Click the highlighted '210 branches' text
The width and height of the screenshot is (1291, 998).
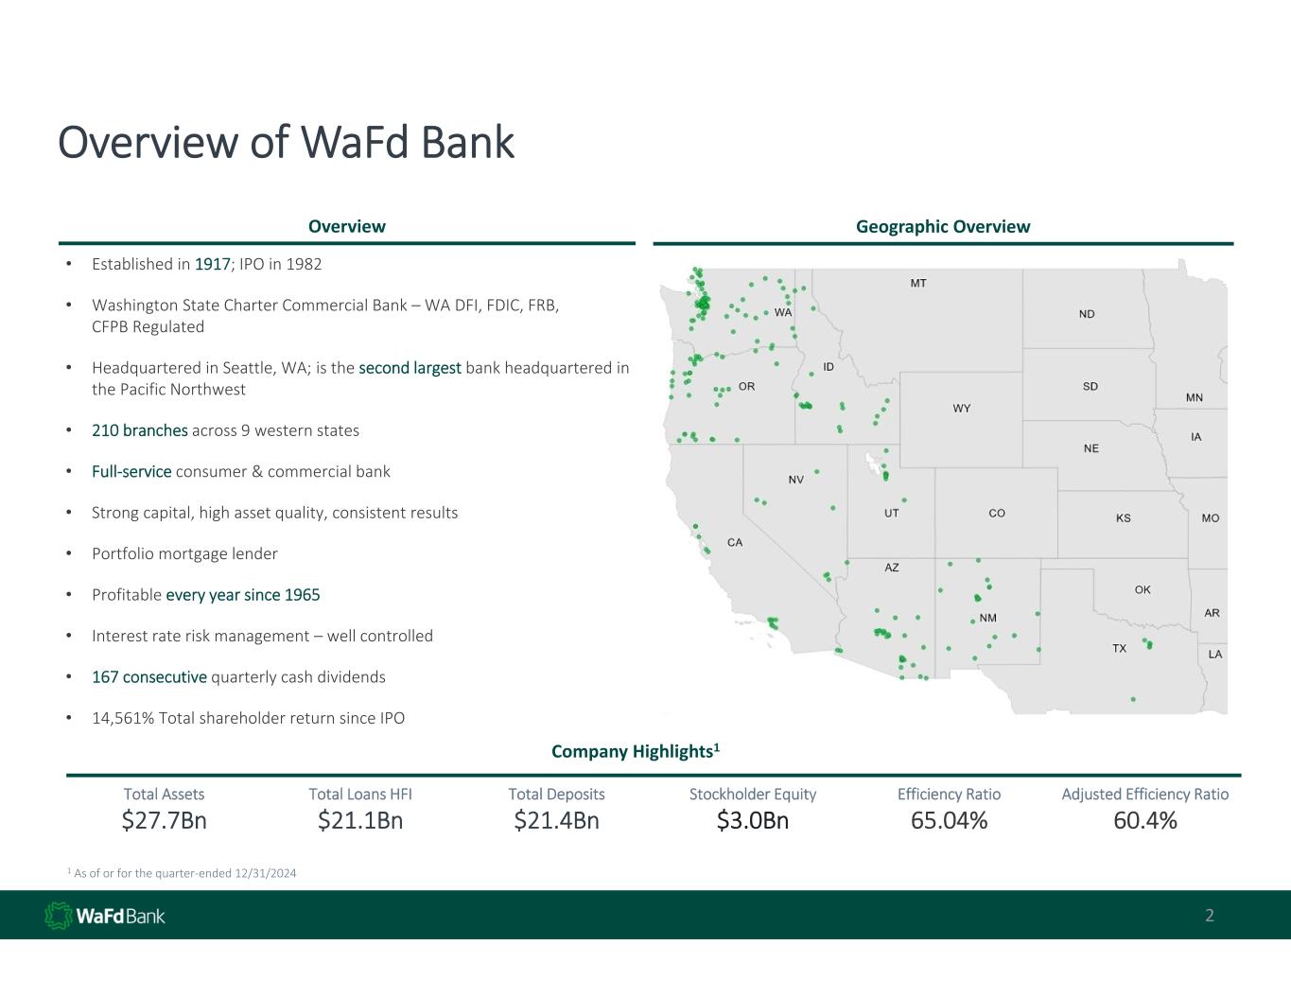[x=140, y=430]
